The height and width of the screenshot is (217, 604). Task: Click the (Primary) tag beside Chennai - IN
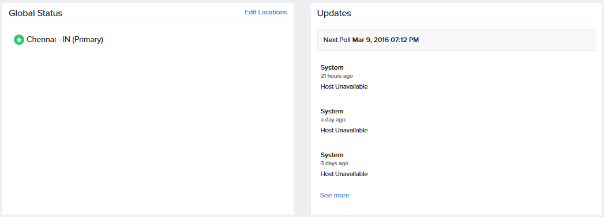click(88, 40)
